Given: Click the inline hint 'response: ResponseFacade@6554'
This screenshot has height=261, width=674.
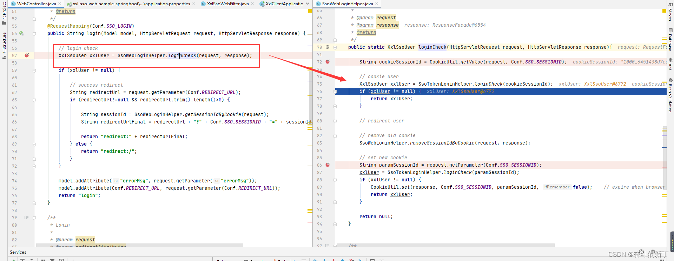Looking at the screenshot, I should point(445,25).
